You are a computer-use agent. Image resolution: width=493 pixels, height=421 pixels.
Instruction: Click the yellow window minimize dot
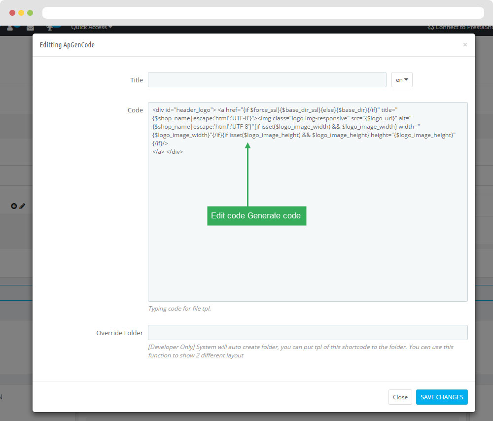[x=21, y=12]
